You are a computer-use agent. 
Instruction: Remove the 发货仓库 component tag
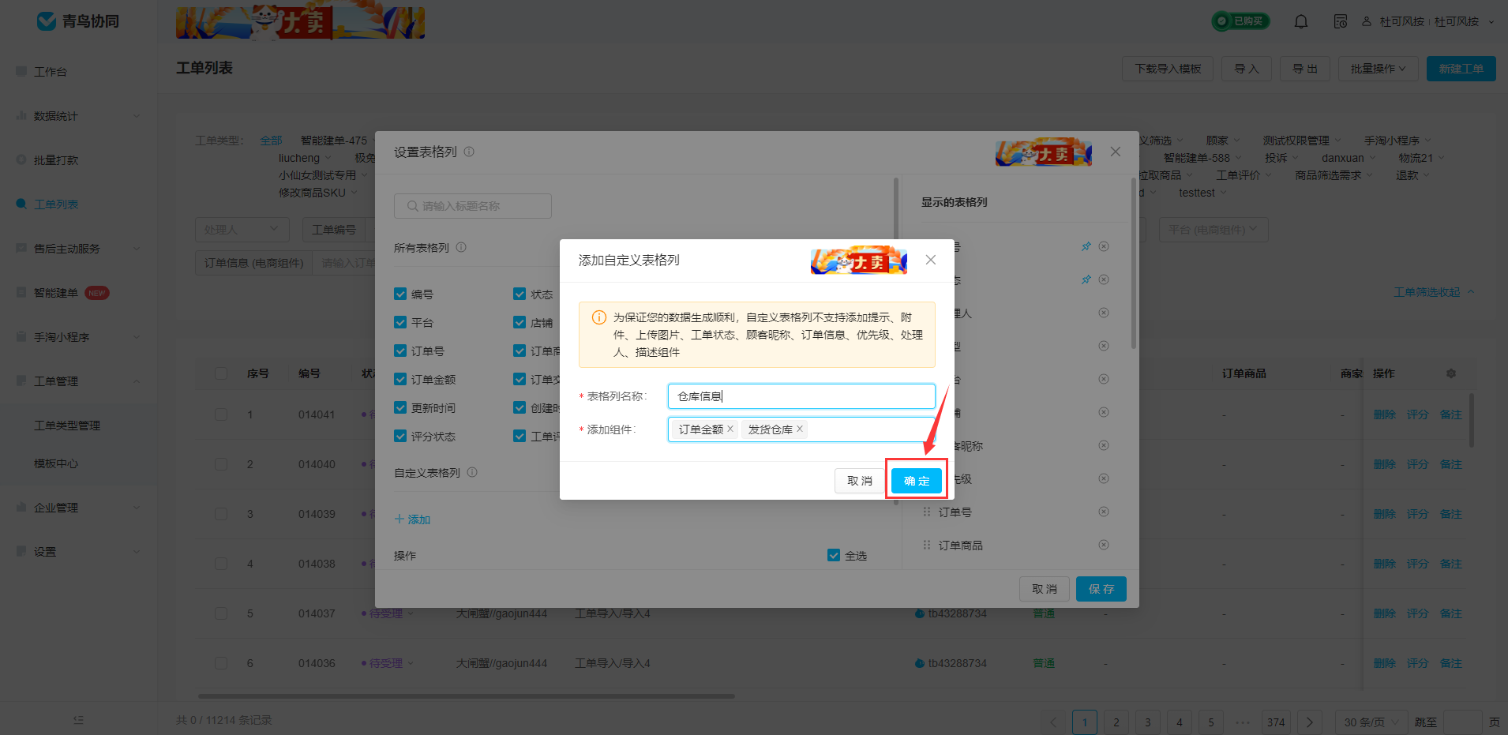(800, 429)
